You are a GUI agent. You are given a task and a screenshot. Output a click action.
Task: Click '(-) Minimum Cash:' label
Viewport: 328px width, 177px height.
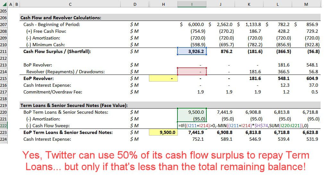point(46,45)
